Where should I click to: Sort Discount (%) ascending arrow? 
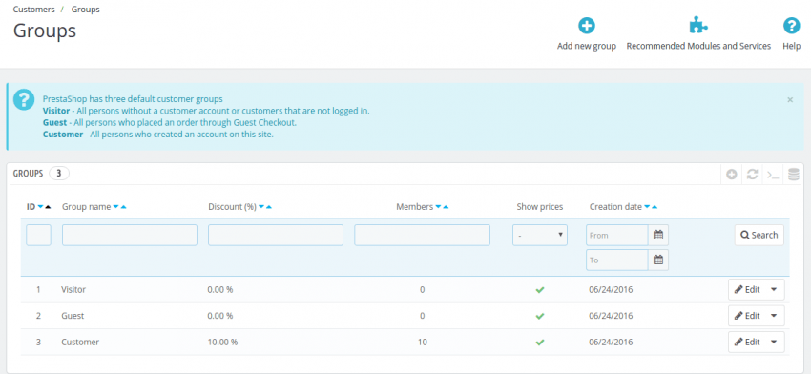(269, 207)
